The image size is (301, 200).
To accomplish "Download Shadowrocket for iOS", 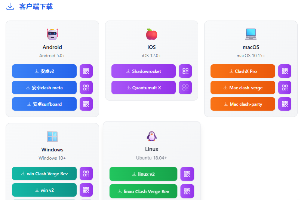I will (144, 71).
